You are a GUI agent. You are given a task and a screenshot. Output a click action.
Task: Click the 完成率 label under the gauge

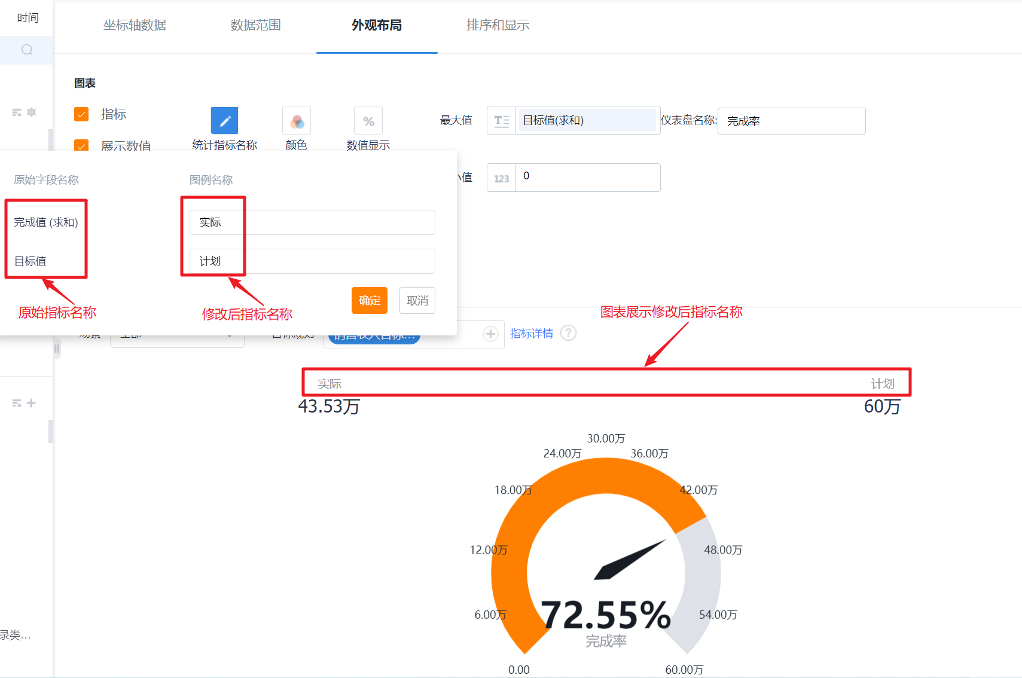606,641
